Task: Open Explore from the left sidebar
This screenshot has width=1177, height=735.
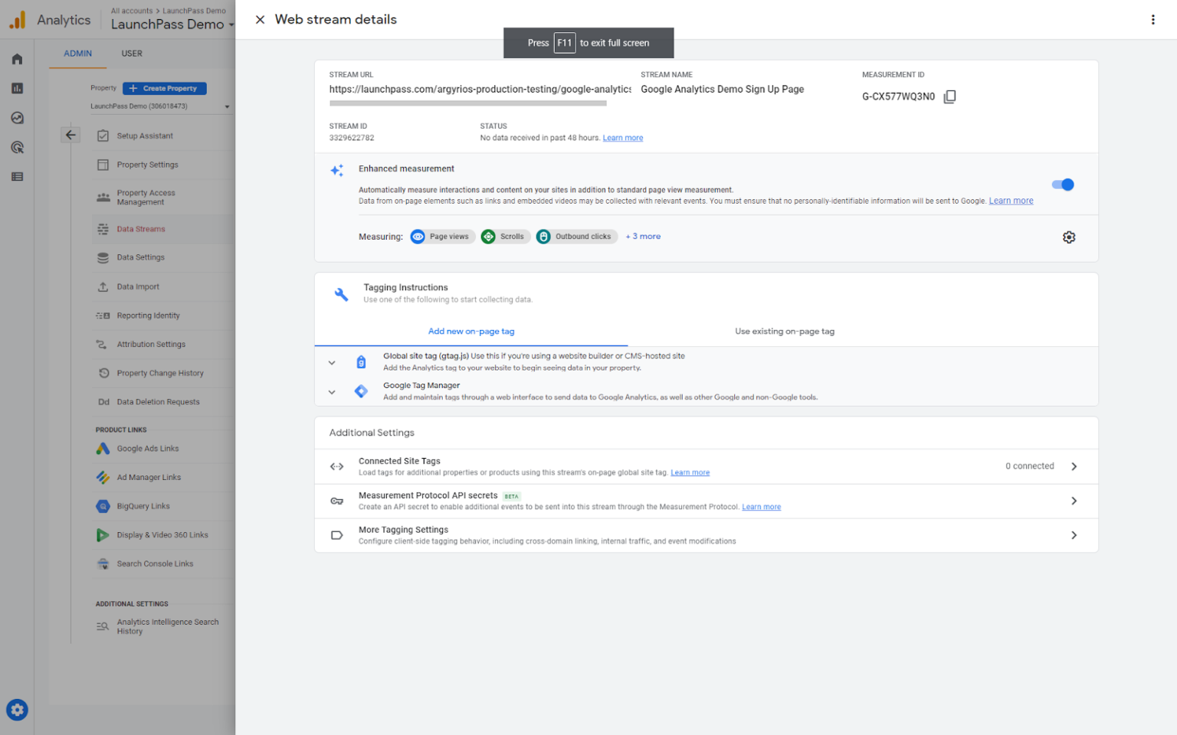Action: coord(17,117)
